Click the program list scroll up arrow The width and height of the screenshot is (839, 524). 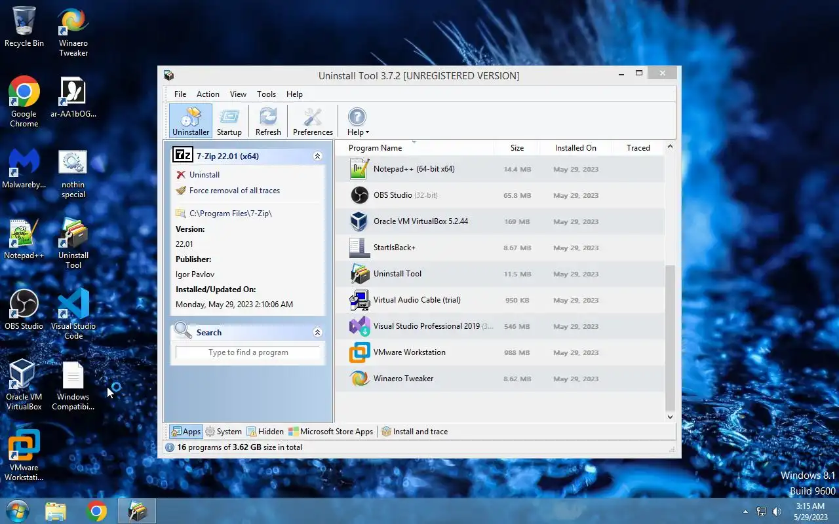(x=670, y=147)
